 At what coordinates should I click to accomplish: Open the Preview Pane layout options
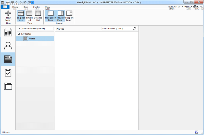61,16
